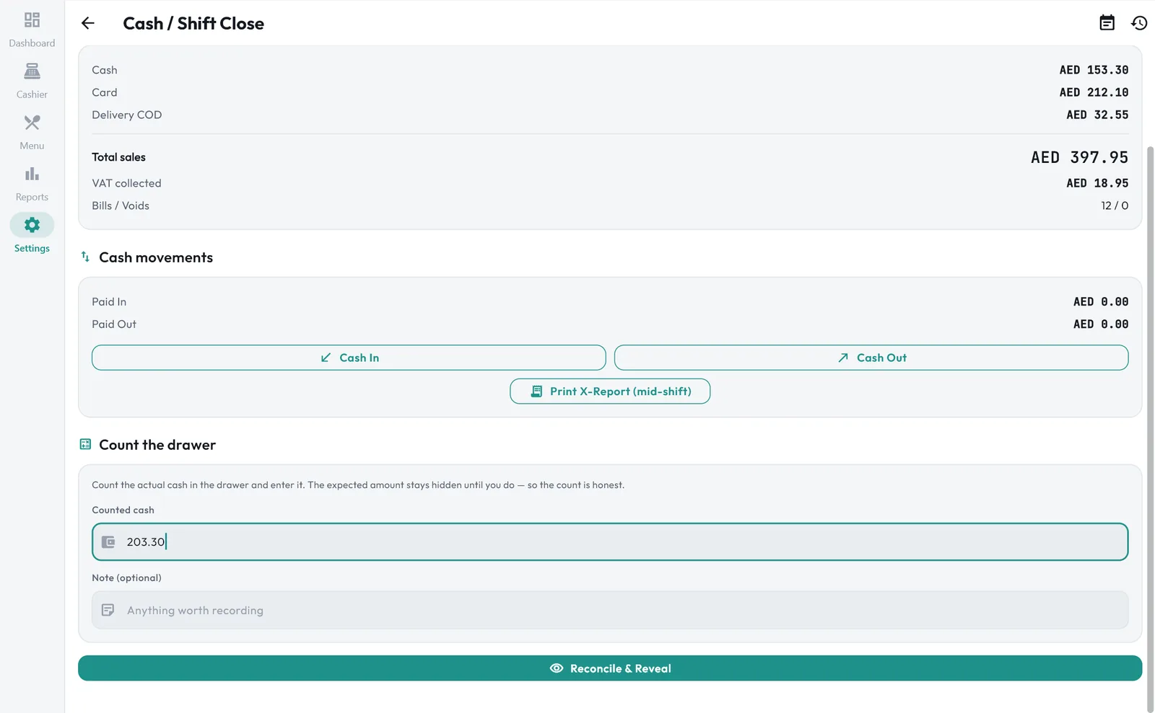Click the Delivery COD AED 32.55 amount
The height and width of the screenshot is (713, 1155).
click(x=1097, y=115)
